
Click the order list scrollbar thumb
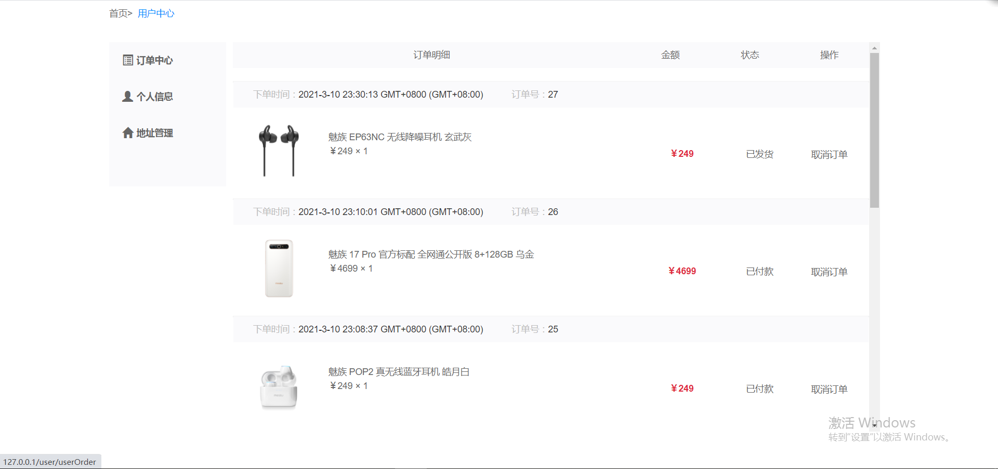[x=874, y=130]
